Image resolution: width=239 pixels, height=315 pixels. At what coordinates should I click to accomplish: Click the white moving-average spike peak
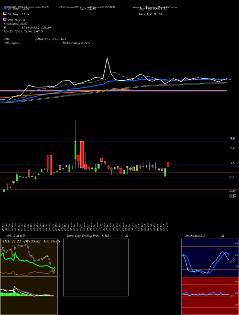click(x=107, y=58)
